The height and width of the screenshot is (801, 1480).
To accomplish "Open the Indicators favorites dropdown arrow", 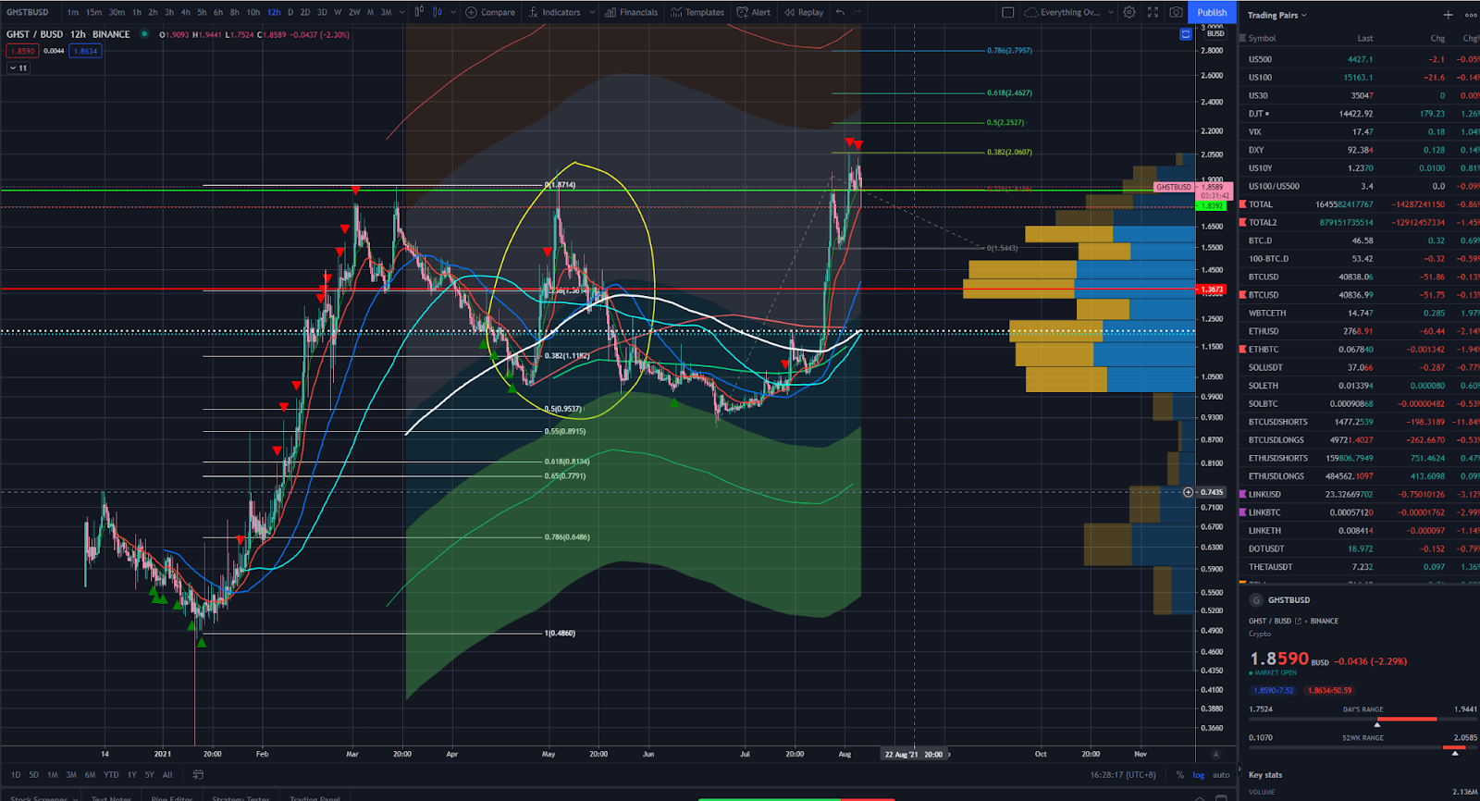I will (592, 12).
